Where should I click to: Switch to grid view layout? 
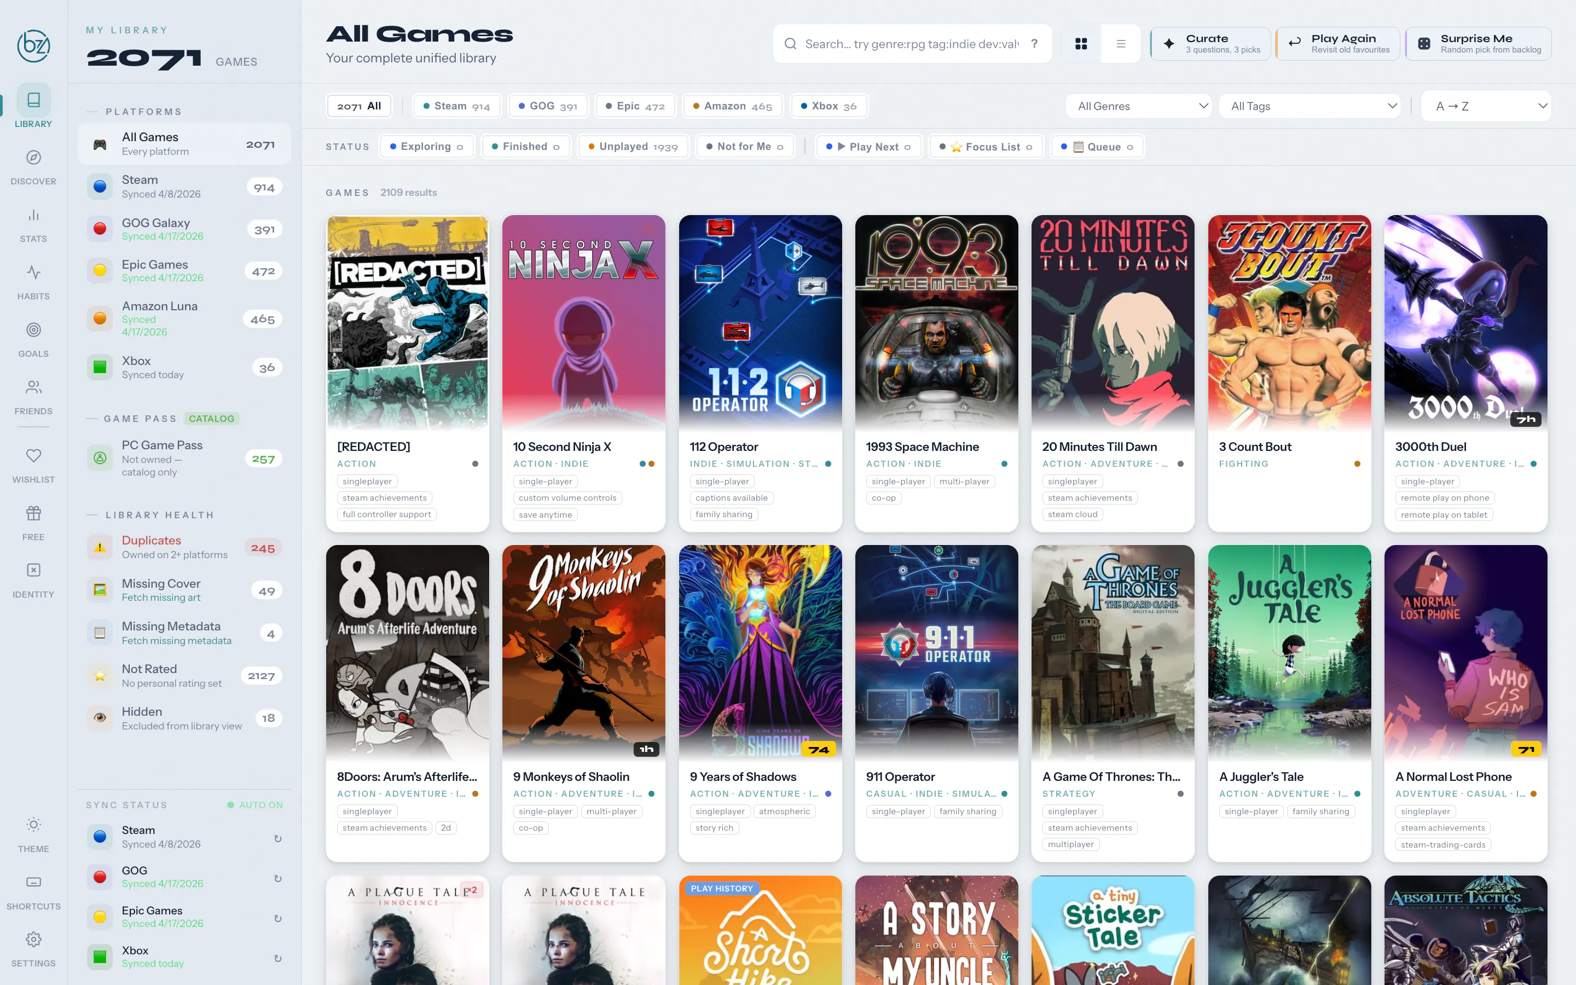(1081, 44)
